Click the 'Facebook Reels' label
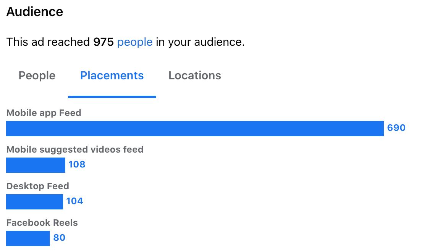 pyautogui.click(x=42, y=223)
